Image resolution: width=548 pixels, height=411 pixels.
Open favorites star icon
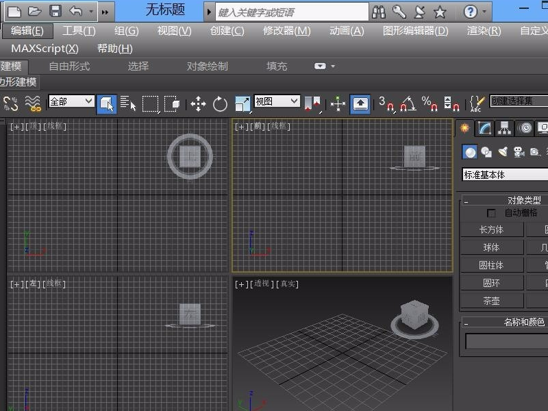pyautogui.click(x=440, y=12)
